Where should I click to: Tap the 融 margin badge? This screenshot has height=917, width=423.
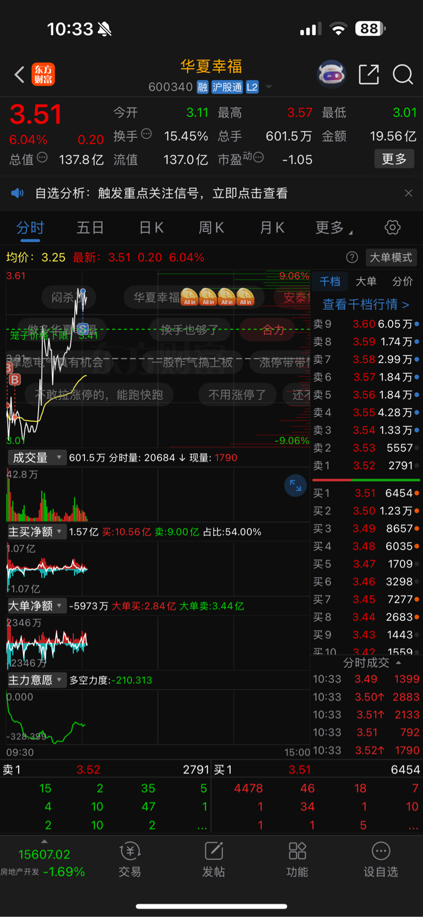202,87
